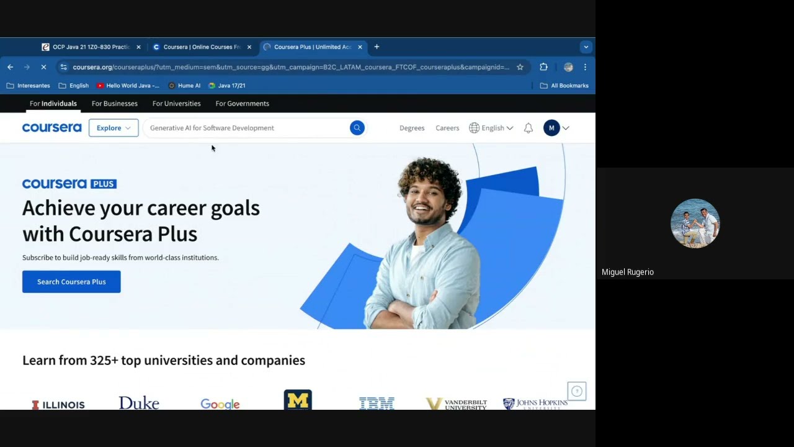
Task: Click the Duke logo
Action: click(139, 404)
